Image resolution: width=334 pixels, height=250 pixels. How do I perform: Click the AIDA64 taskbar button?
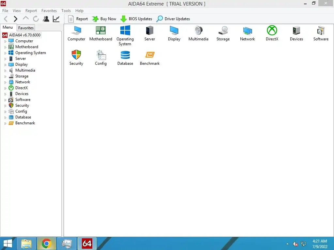[x=87, y=243]
